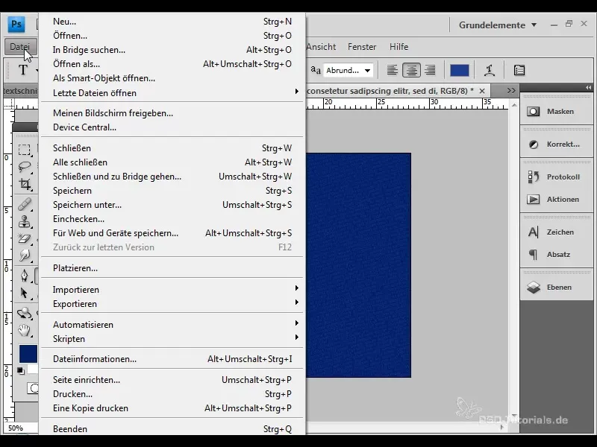
Task: Choose Meinen Bildschirm freigeben...
Action: click(172, 113)
